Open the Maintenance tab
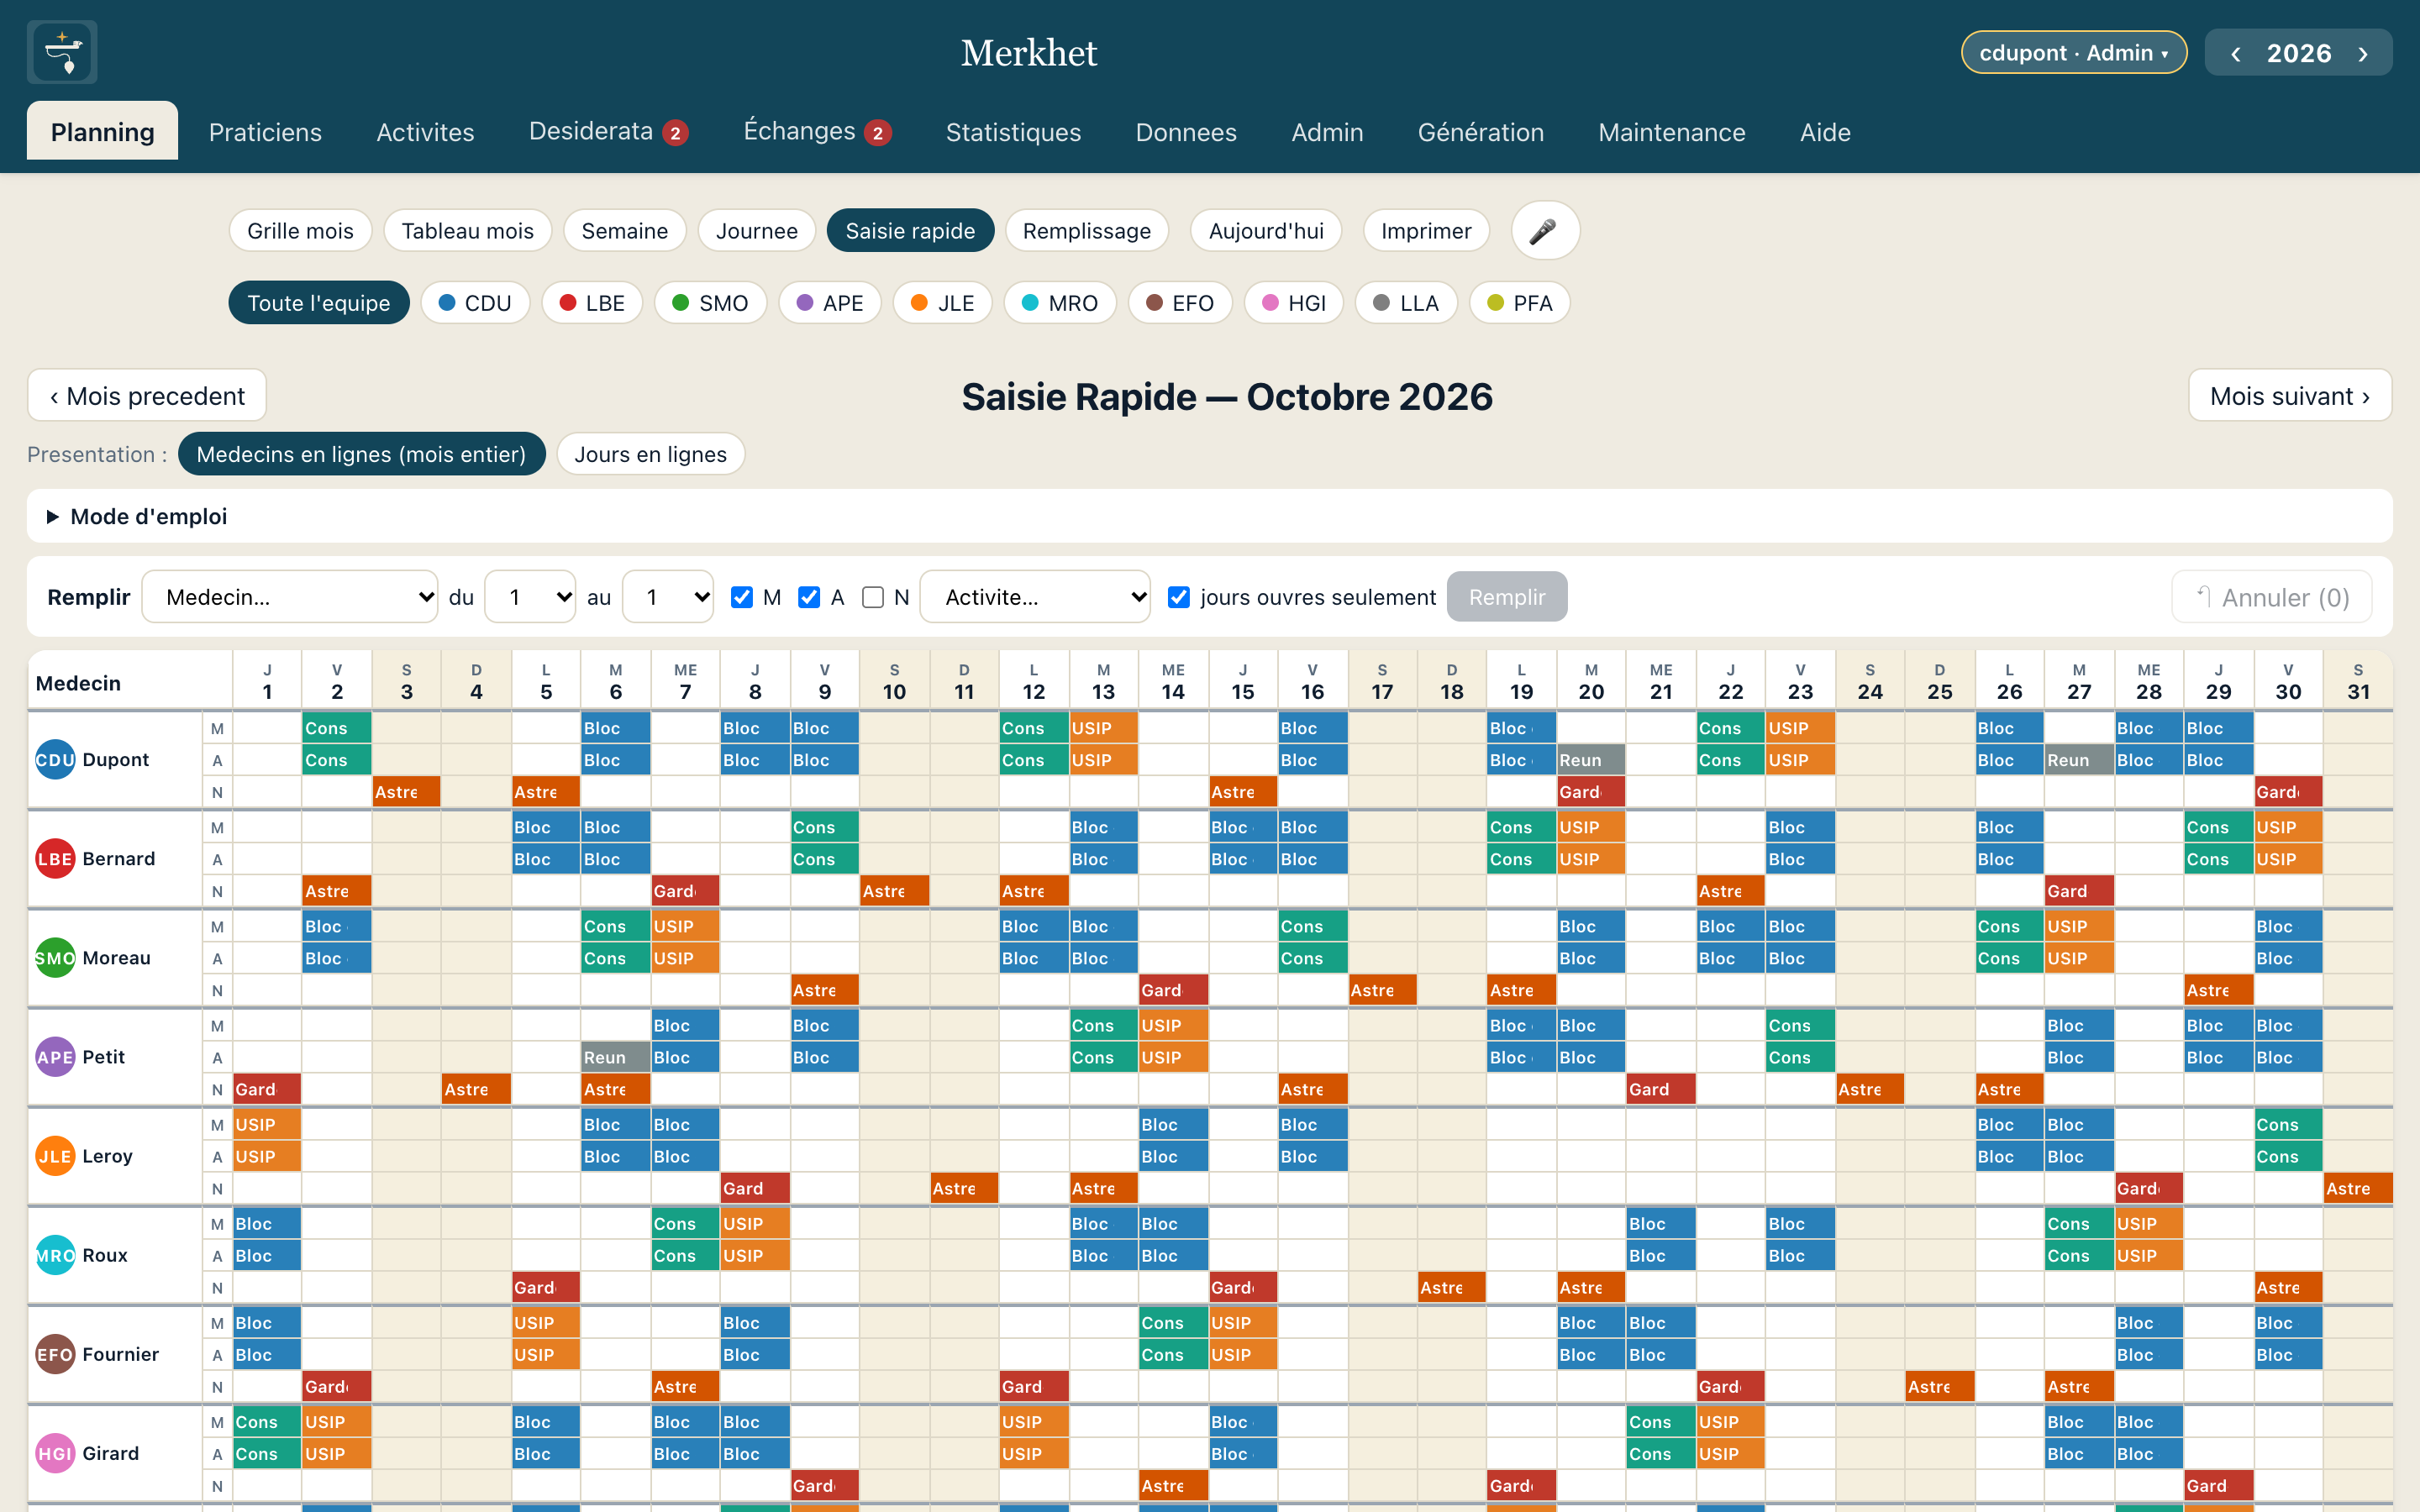Viewport: 2420px width, 1512px height. click(1672, 132)
